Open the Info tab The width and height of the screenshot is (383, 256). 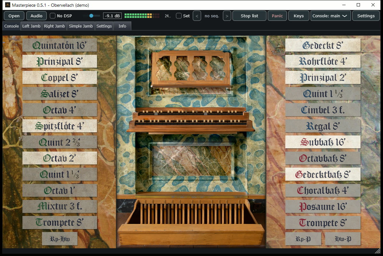pyautogui.click(x=122, y=26)
